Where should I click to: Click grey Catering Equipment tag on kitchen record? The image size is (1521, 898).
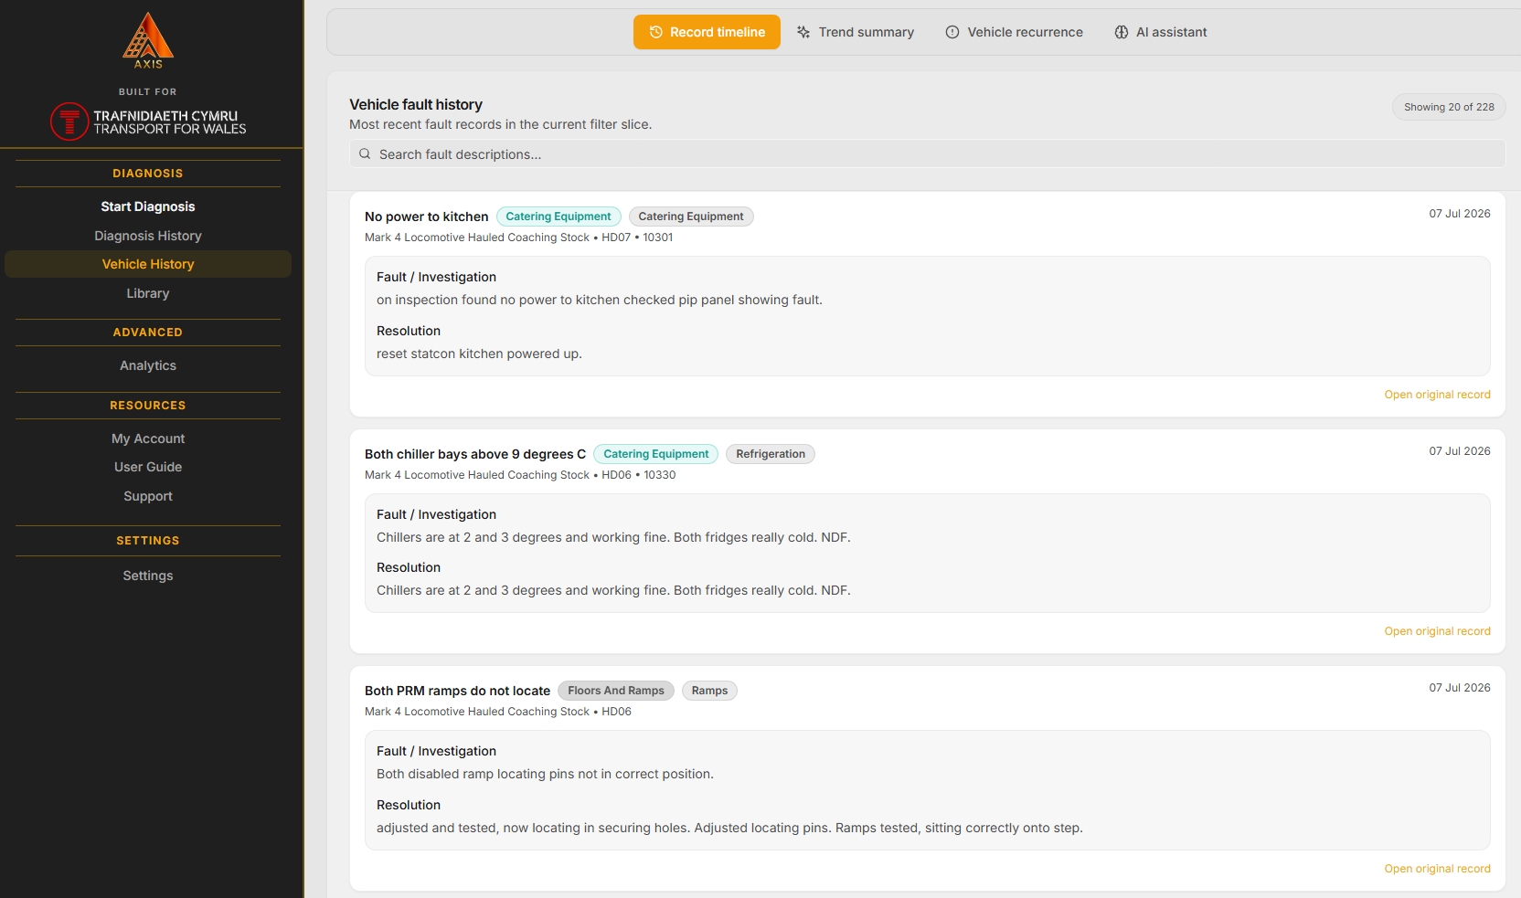click(691, 217)
